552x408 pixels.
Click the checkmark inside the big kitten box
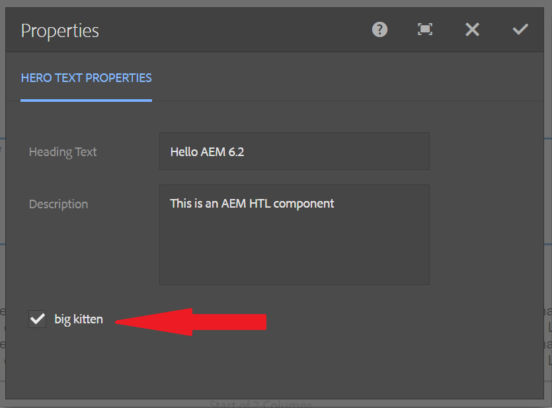coord(38,319)
